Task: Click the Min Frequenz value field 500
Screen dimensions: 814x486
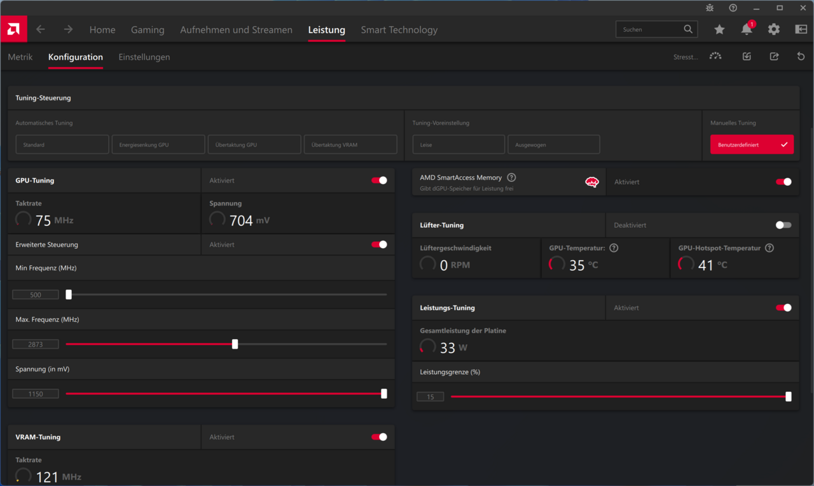Action: [36, 295]
